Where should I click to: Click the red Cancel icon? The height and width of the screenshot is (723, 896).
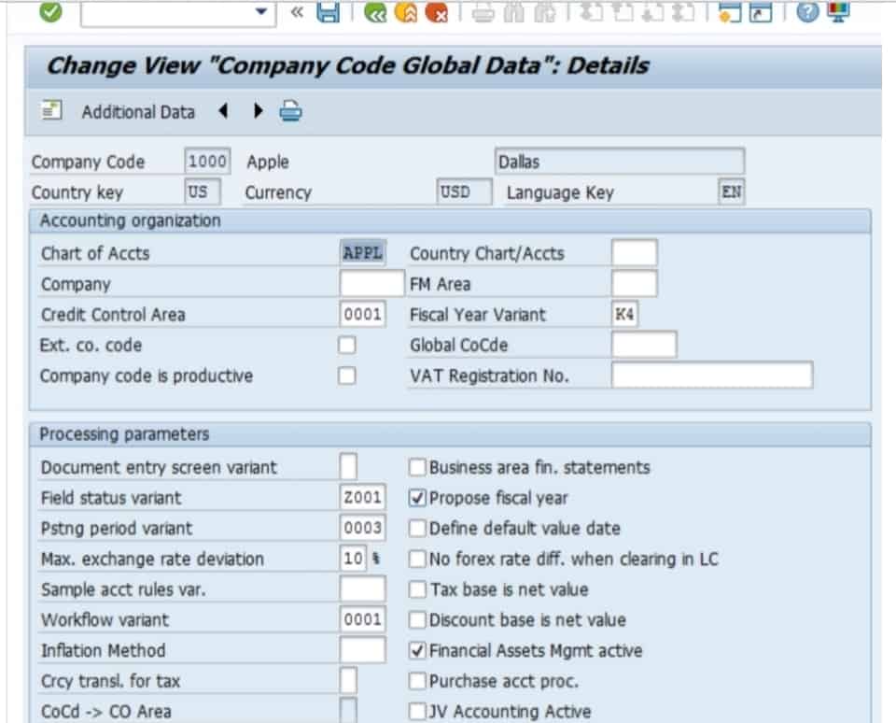(x=436, y=12)
